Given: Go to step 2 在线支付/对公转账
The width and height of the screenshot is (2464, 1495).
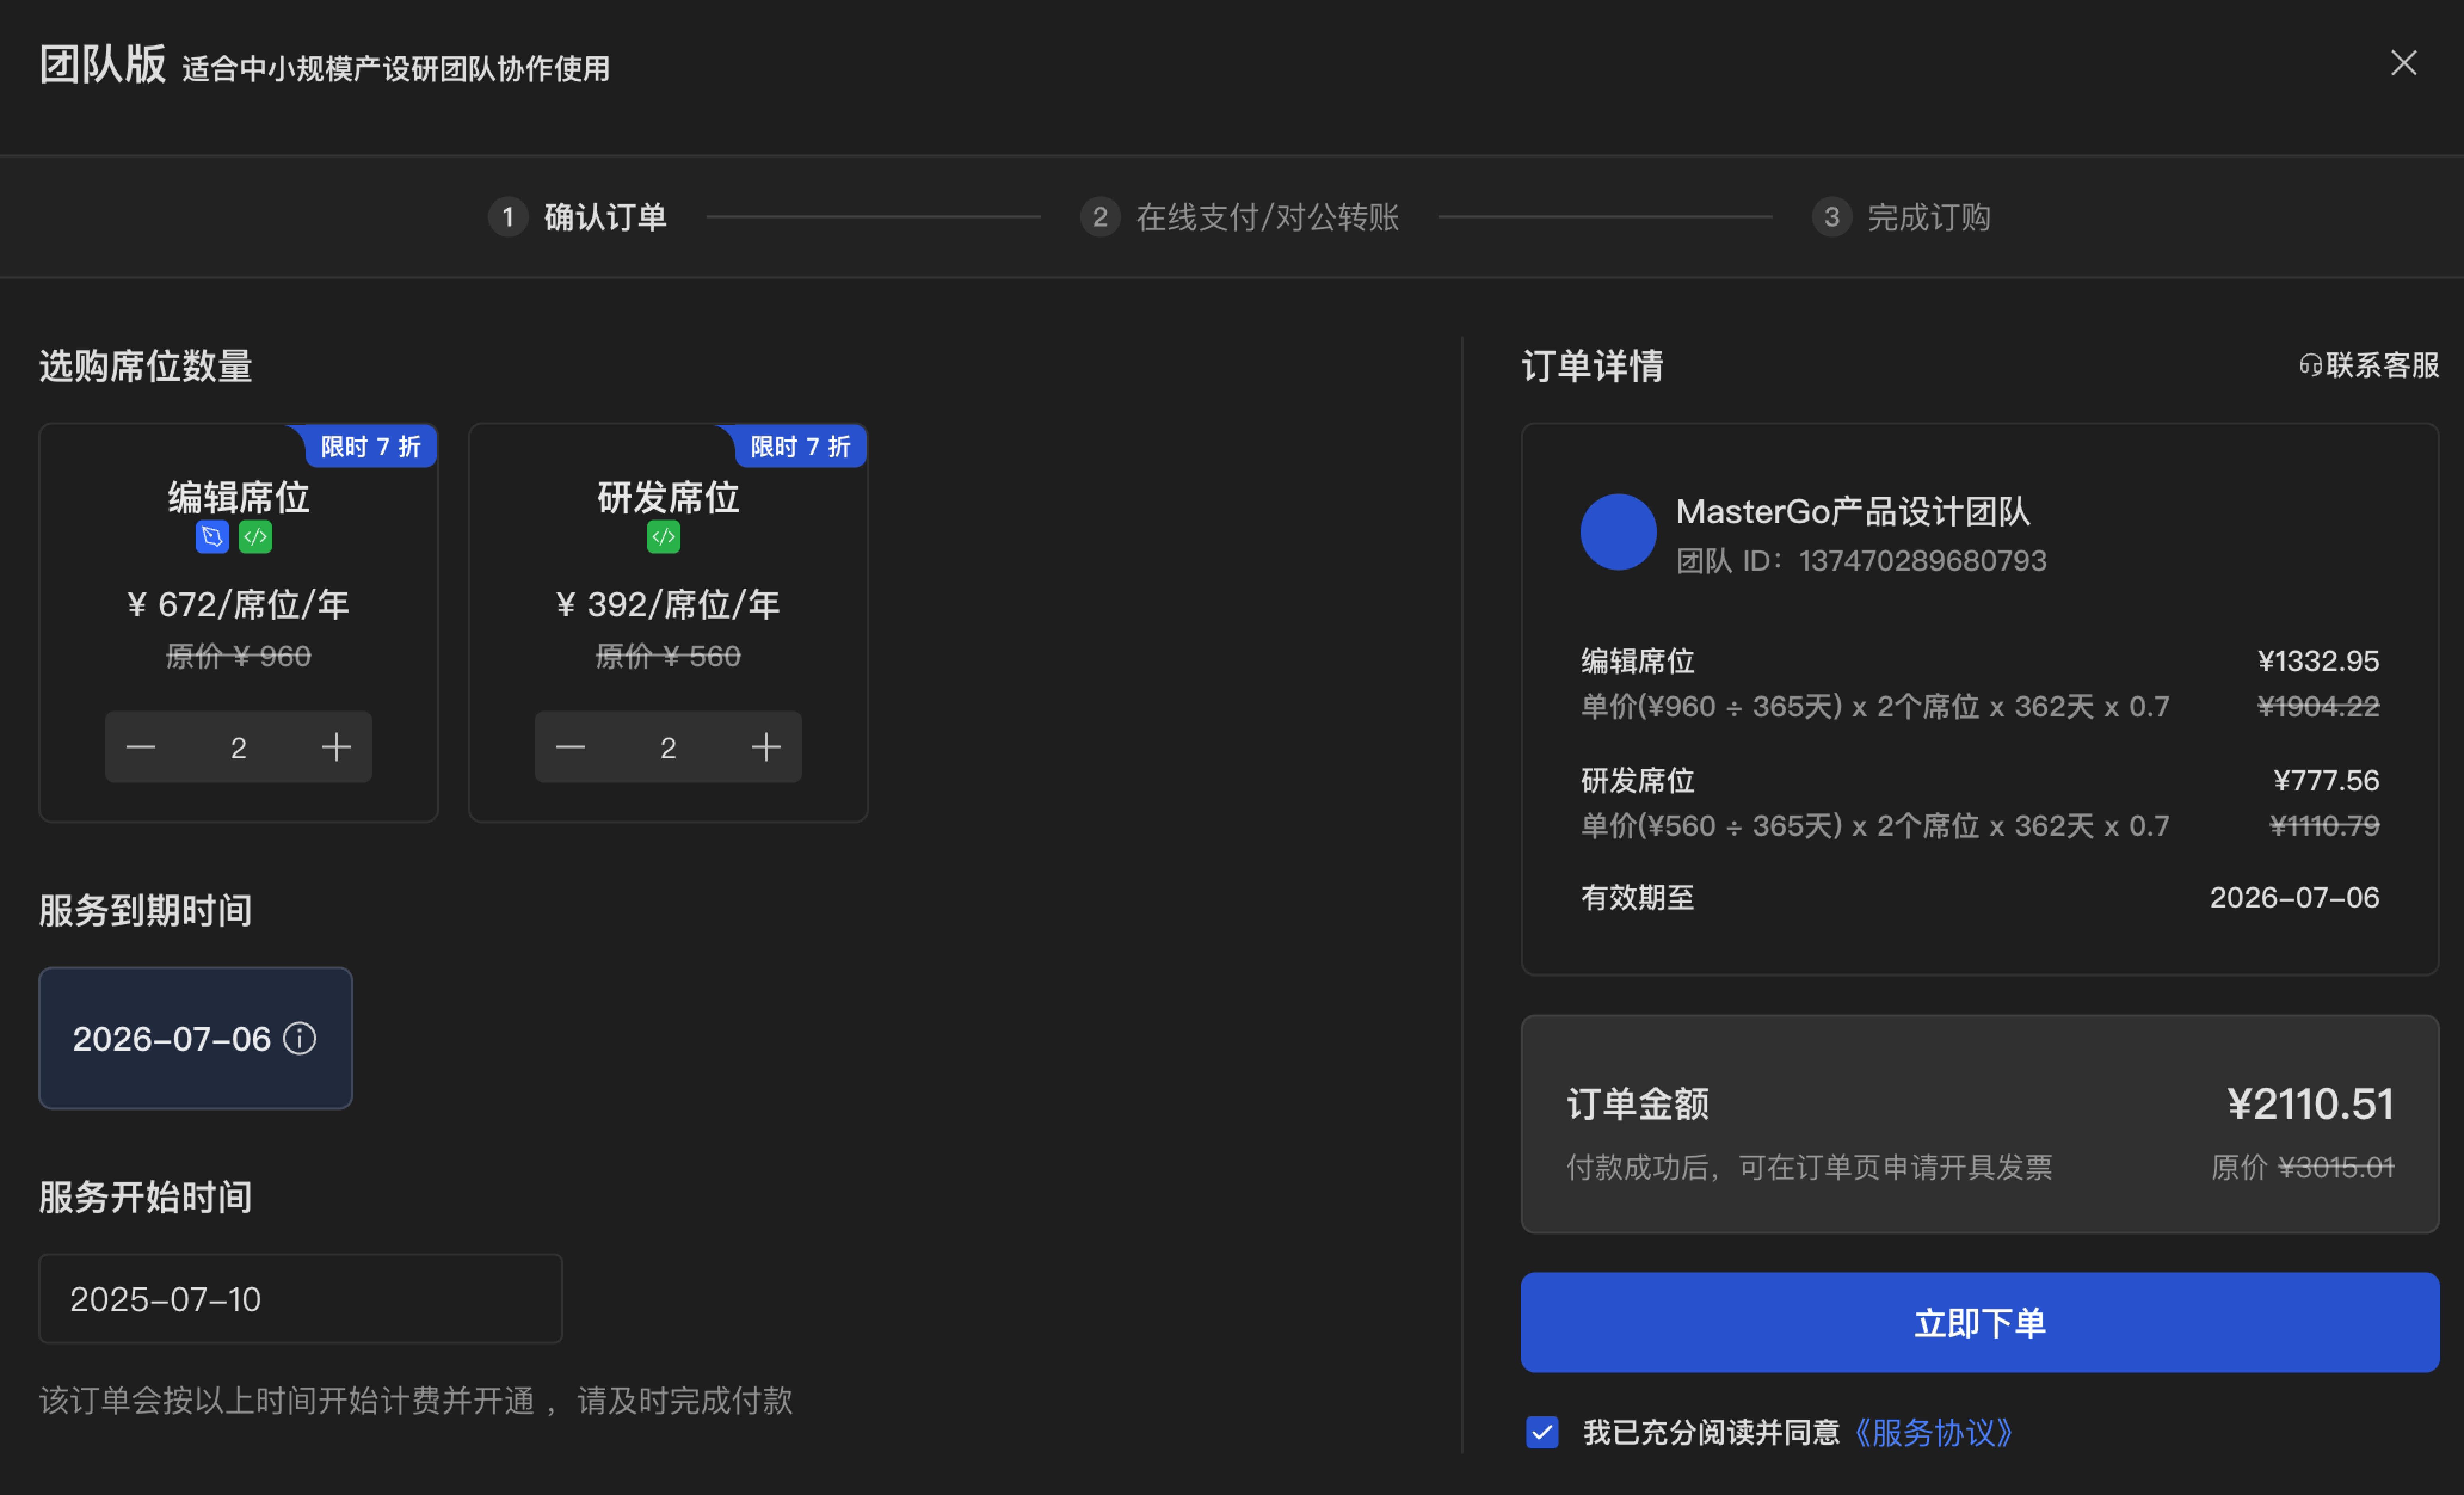Looking at the screenshot, I should pyautogui.click(x=1239, y=217).
